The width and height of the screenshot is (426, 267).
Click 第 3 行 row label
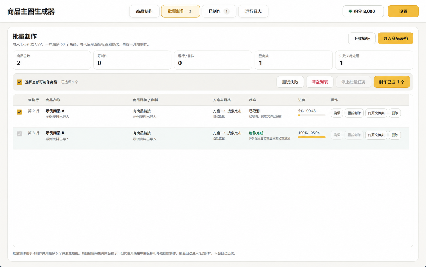point(34,133)
